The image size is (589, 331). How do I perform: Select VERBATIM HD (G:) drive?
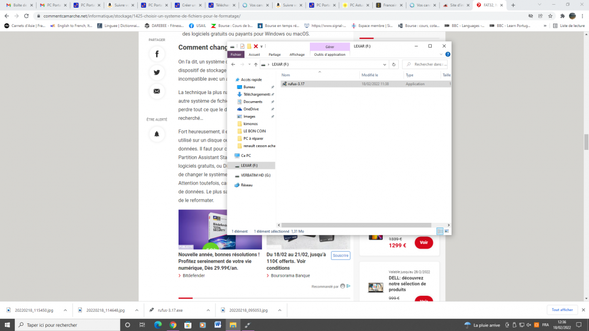coord(256,175)
